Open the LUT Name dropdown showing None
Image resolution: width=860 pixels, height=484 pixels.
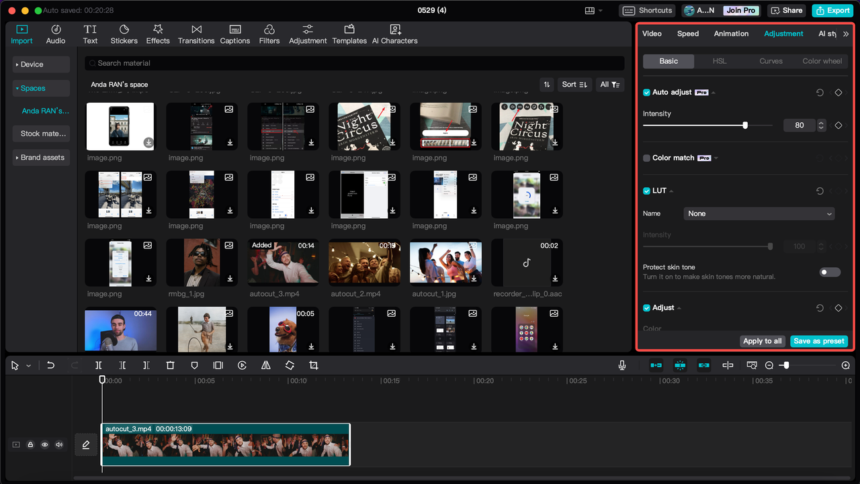pos(759,213)
